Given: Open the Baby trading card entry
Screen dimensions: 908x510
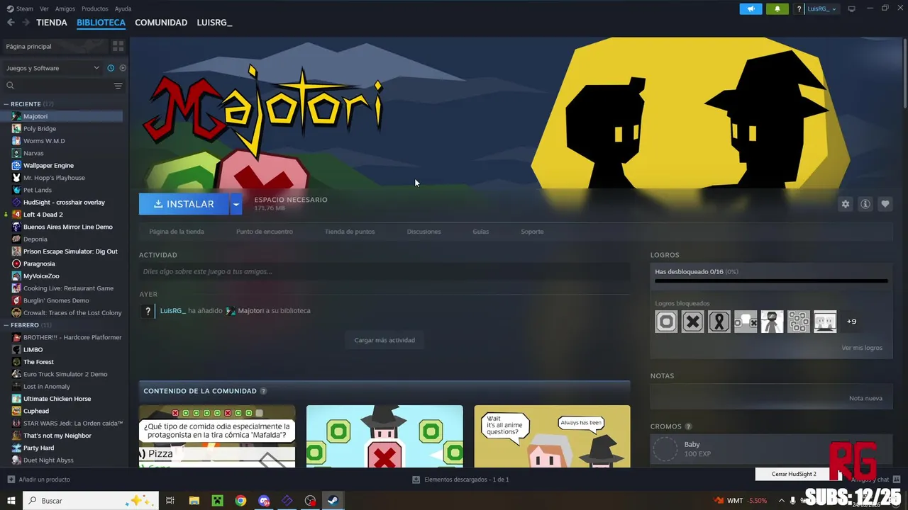Looking at the screenshot, I should [771, 449].
